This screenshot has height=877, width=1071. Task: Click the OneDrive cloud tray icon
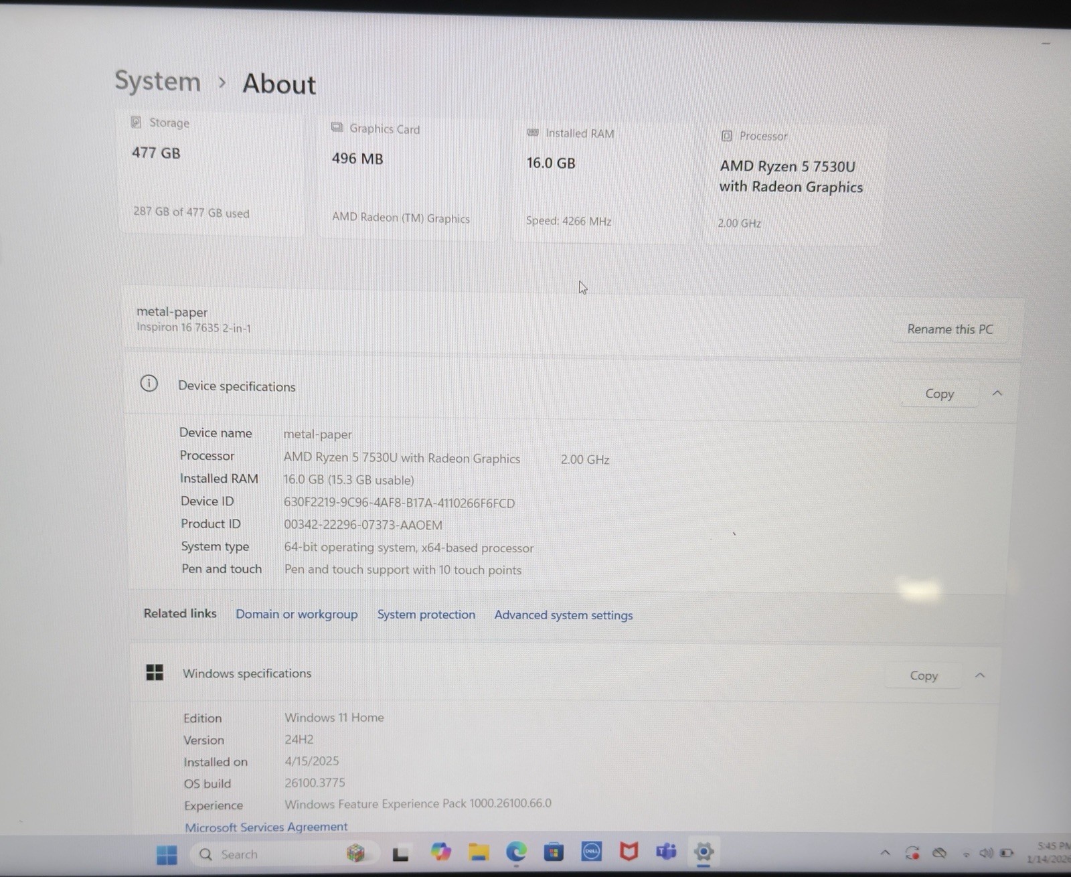pyautogui.click(x=940, y=853)
